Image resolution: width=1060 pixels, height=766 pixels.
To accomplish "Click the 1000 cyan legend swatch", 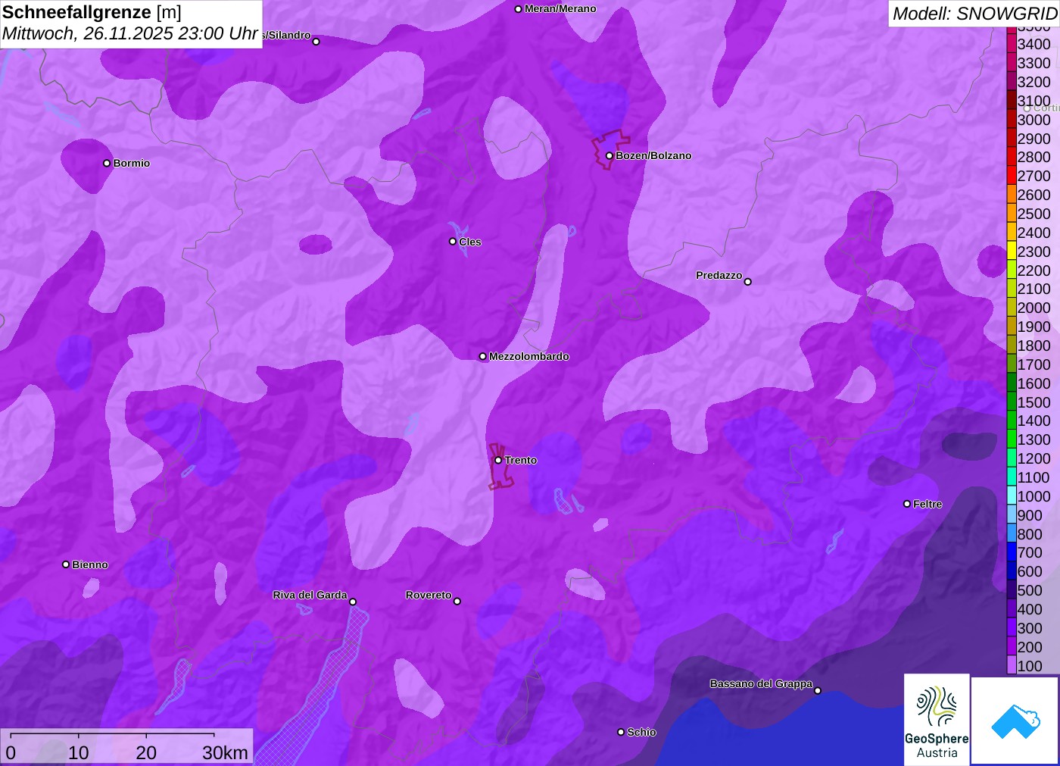I will point(1012,496).
